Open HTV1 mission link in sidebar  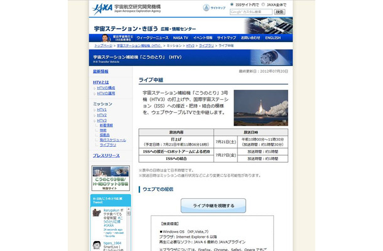(x=102, y=110)
